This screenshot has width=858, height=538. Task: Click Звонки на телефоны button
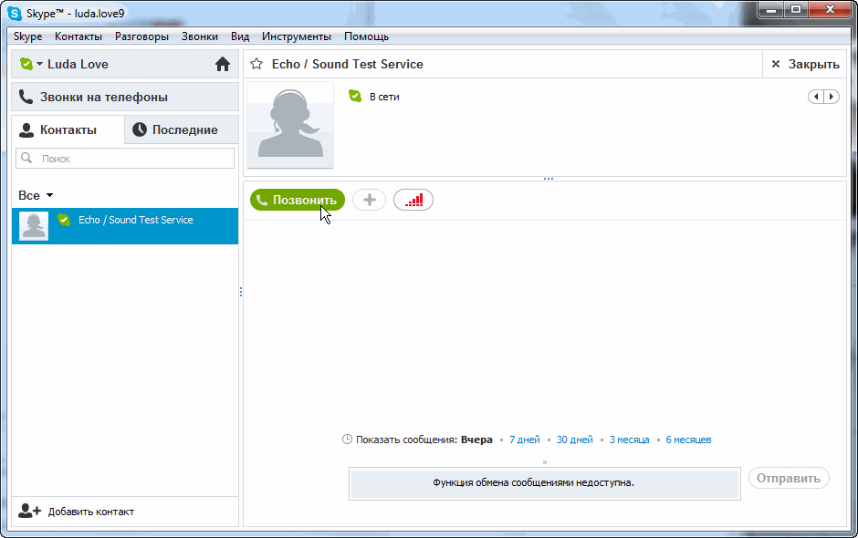coord(125,98)
